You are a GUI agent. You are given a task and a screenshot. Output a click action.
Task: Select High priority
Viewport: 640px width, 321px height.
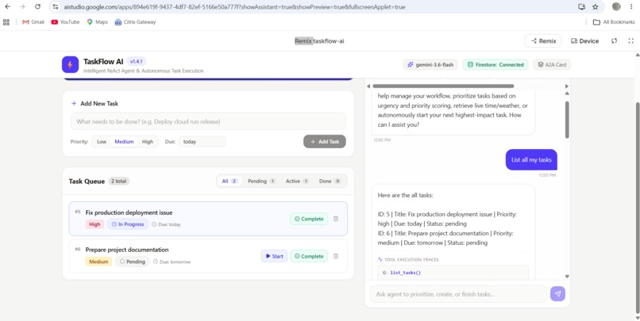(148, 142)
